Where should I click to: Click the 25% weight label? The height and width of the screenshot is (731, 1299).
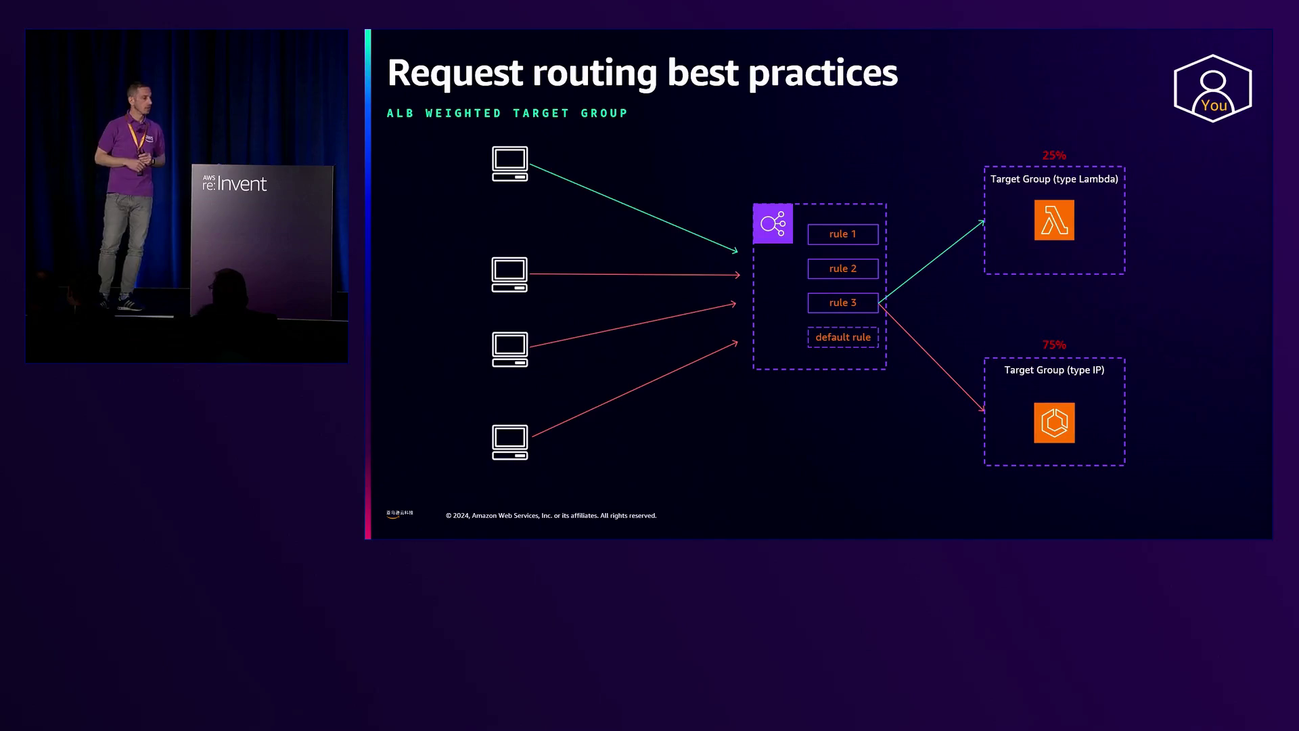click(1053, 156)
